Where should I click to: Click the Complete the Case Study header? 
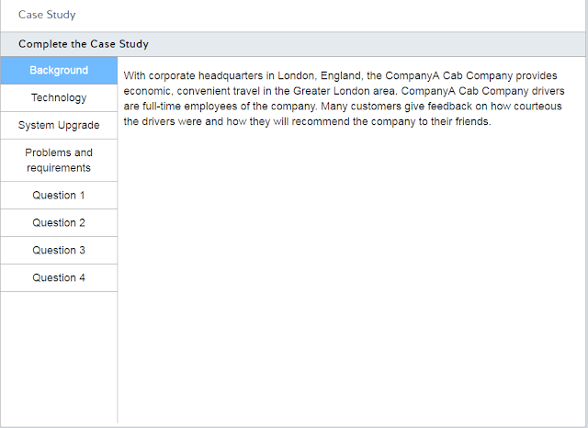coord(84,44)
